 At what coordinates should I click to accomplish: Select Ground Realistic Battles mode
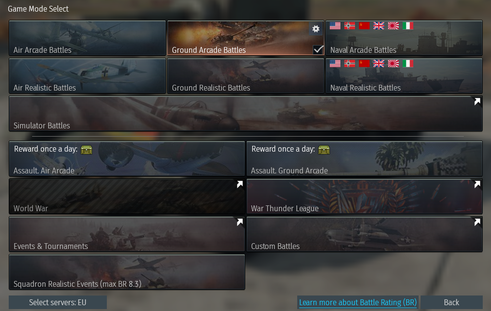coord(246,76)
